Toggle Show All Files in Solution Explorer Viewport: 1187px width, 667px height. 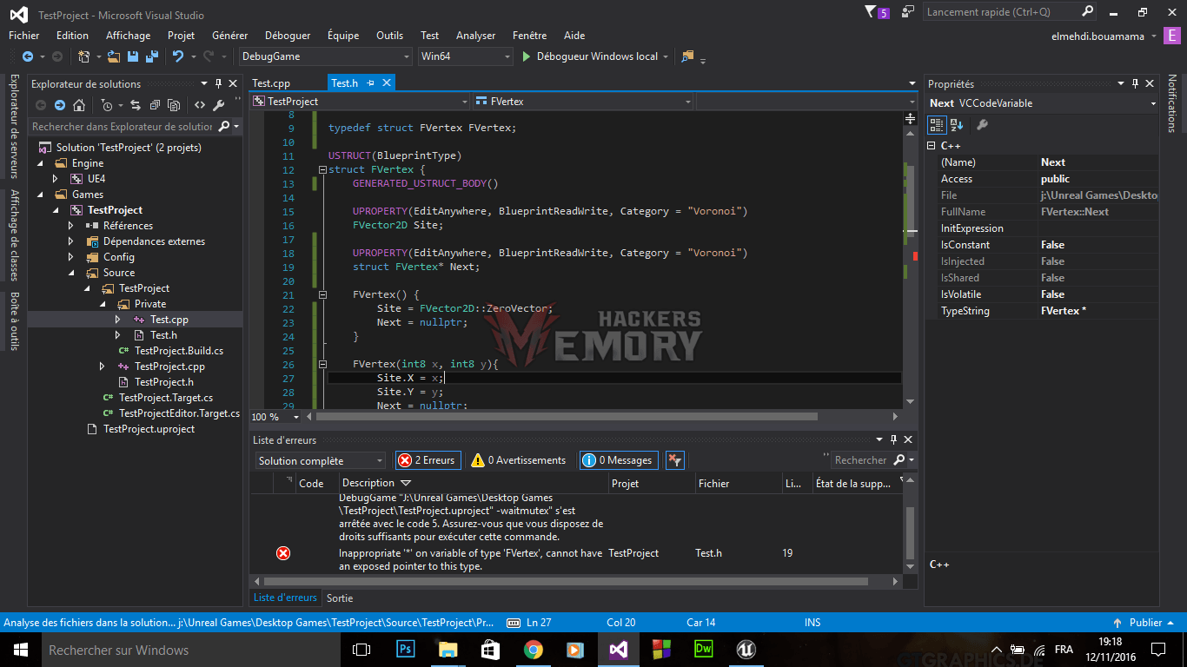174,105
